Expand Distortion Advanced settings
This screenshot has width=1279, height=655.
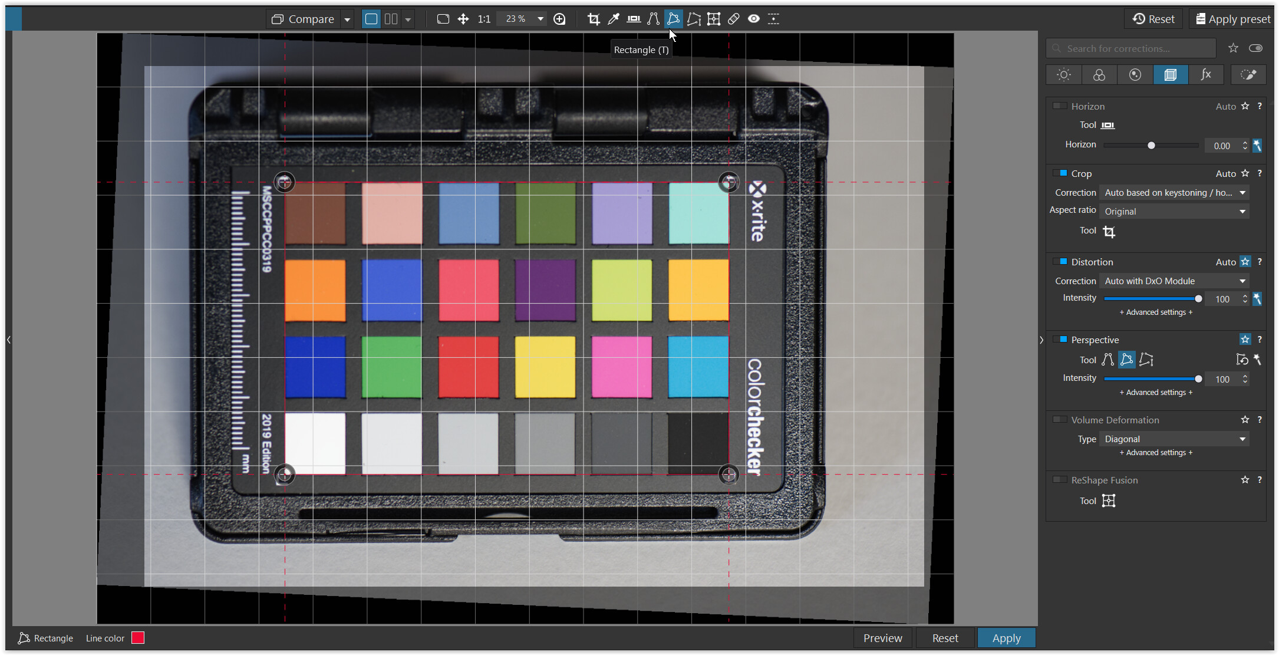click(x=1156, y=312)
